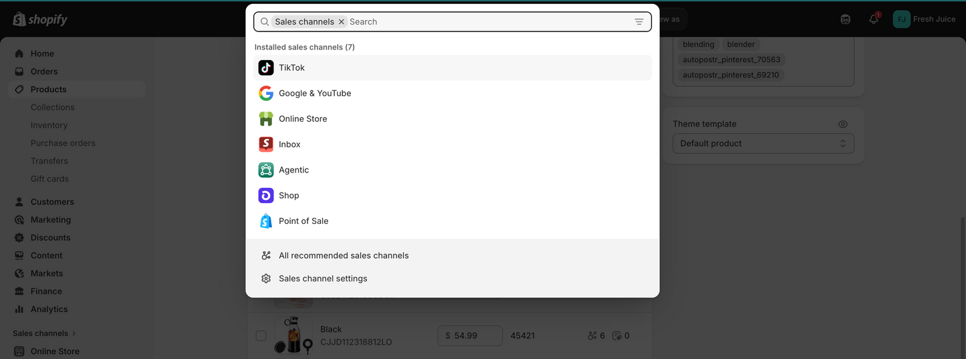This screenshot has height=359, width=966.
Task: Remove the Sales channels search filter chip
Action: tap(342, 22)
